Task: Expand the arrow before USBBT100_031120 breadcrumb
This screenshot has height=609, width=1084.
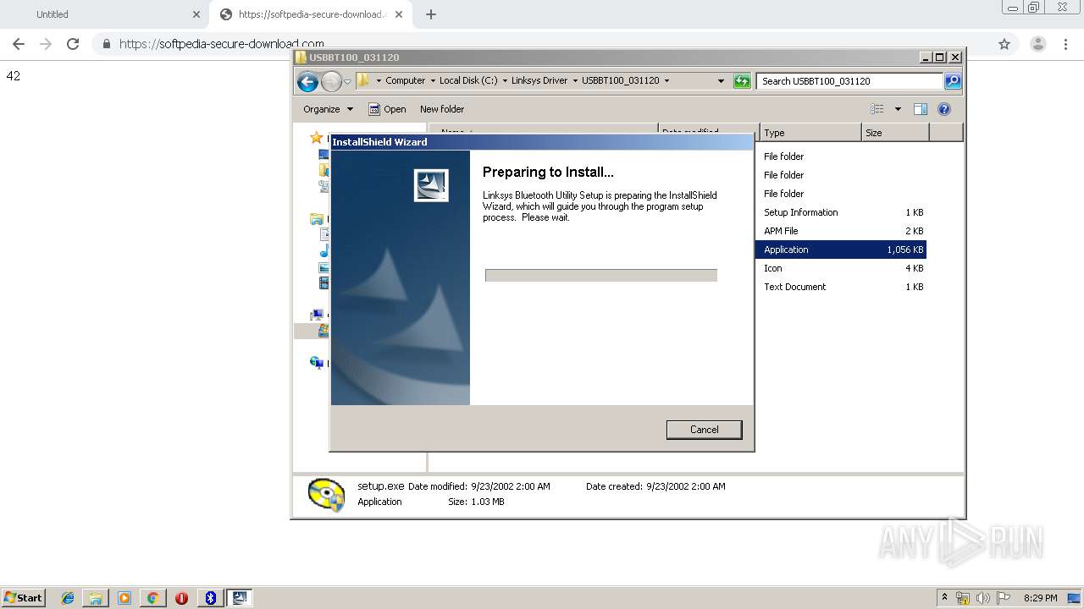Action: tap(575, 81)
